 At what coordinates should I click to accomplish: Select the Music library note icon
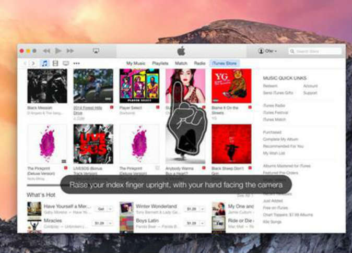click(44, 63)
